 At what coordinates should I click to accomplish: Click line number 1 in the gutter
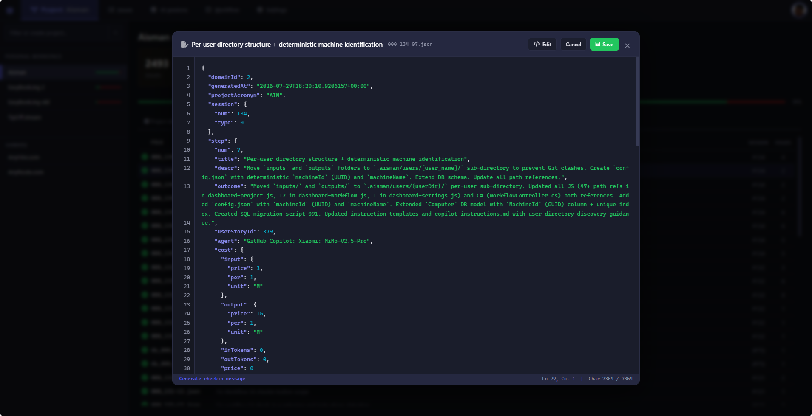[188, 68]
